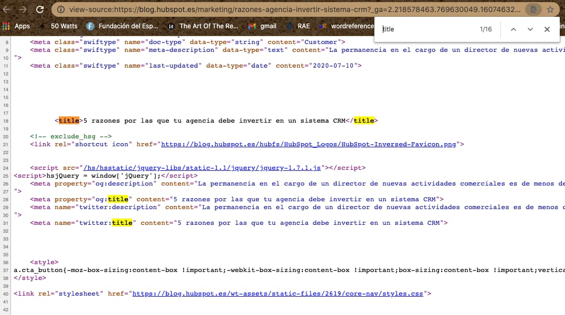
Task: Open the Fundación del Esp... bookmark
Action: (x=122, y=26)
